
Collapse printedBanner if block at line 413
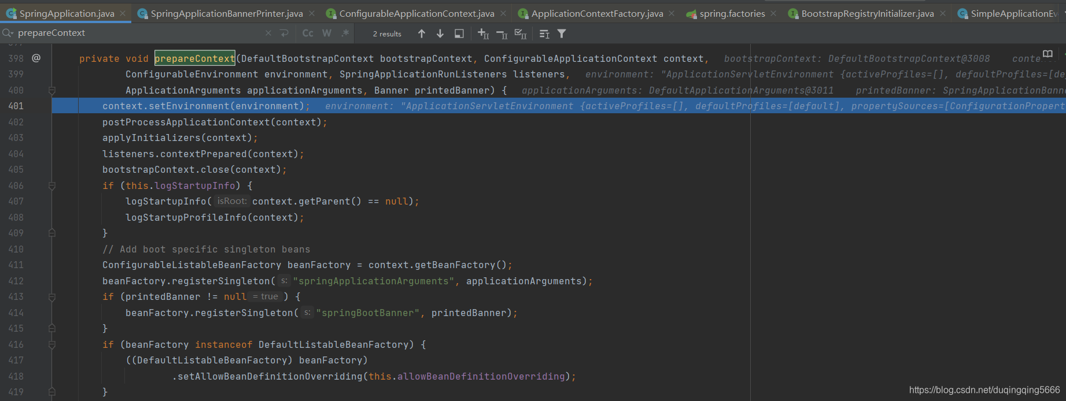coord(52,297)
